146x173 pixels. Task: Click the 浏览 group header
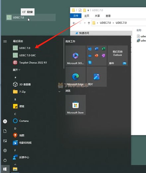pos(68,91)
